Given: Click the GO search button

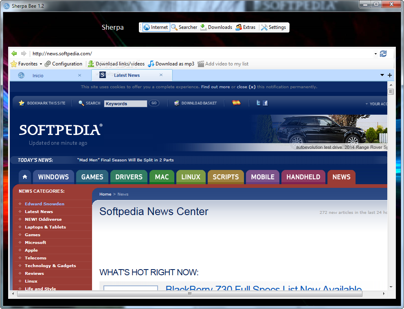Looking at the screenshot, I should (x=154, y=103).
